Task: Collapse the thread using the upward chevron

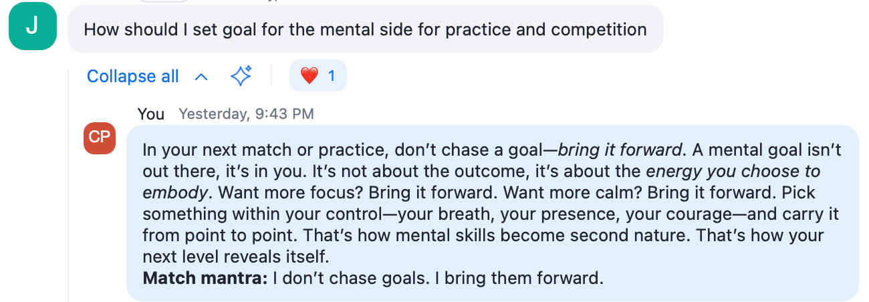Action: coord(201,77)
